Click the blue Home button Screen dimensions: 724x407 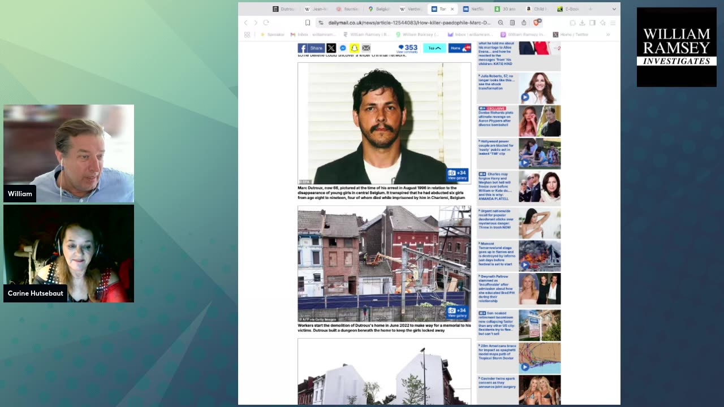[459, 48]
